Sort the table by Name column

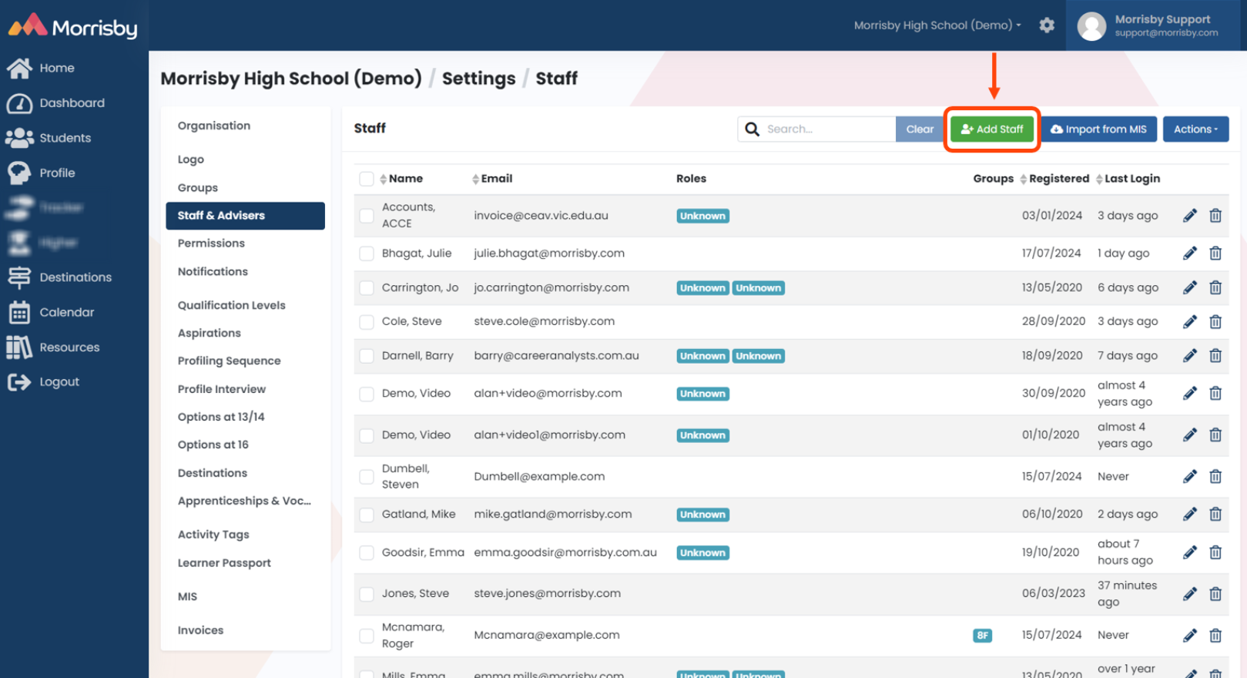(x=401, y=179)
